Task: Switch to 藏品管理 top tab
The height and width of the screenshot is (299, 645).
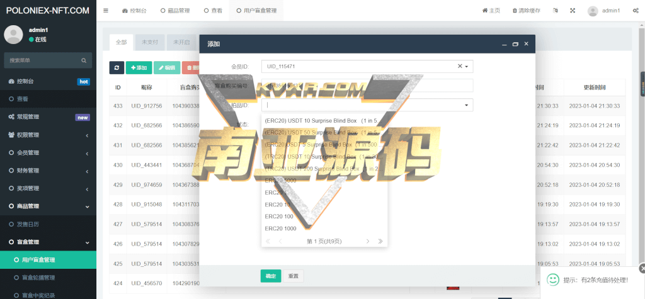Action: coord(175,11)
